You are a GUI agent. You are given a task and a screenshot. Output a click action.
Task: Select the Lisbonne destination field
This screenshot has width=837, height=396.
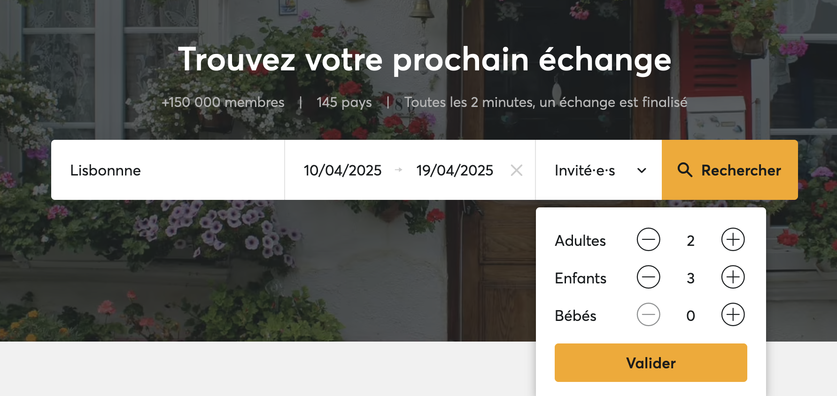[105, 170]
